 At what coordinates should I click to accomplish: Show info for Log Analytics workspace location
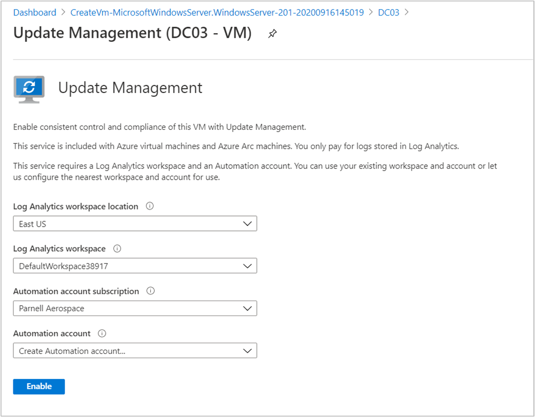pyautogui.click(x=149, y=206)
